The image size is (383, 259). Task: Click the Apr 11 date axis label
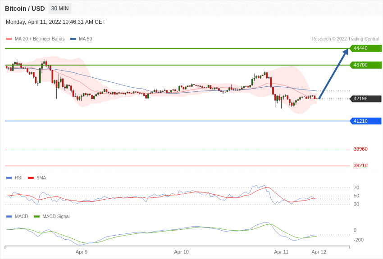[x=281, y=252]
